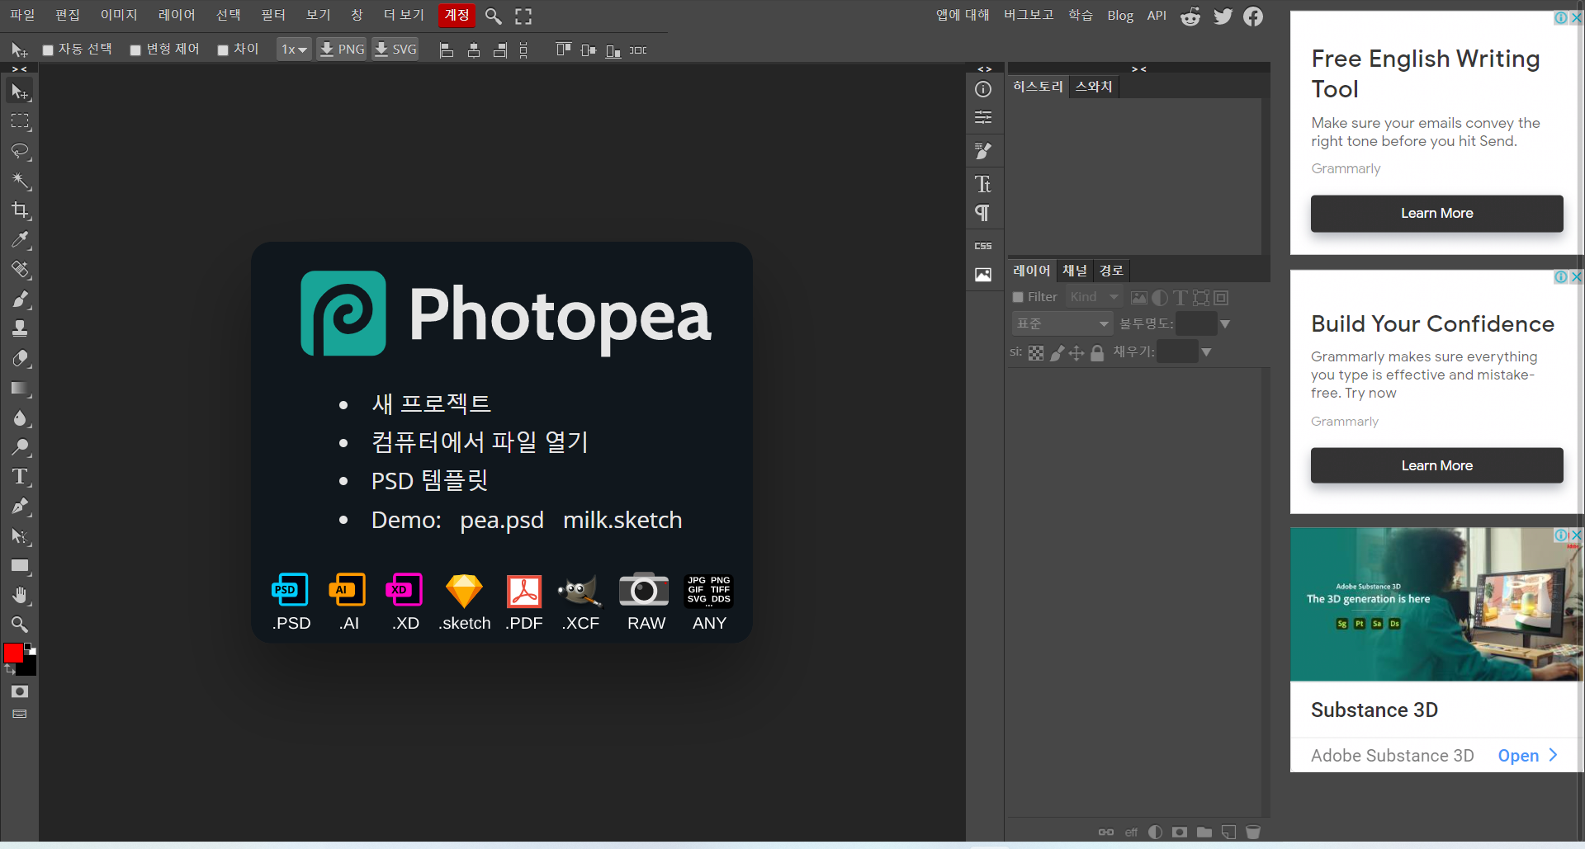
Task: Enable the 자동 선택 checkbox
Action: (48, 50)
